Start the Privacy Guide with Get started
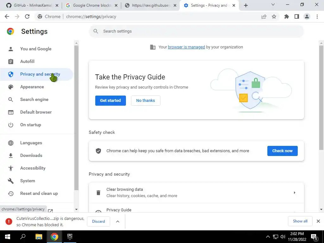This screenshot has width=324, height=243. point(110,100)
